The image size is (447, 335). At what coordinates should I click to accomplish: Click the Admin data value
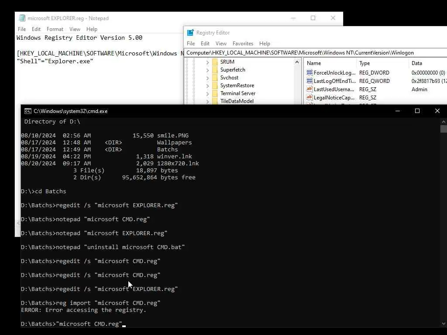point(419,89)
